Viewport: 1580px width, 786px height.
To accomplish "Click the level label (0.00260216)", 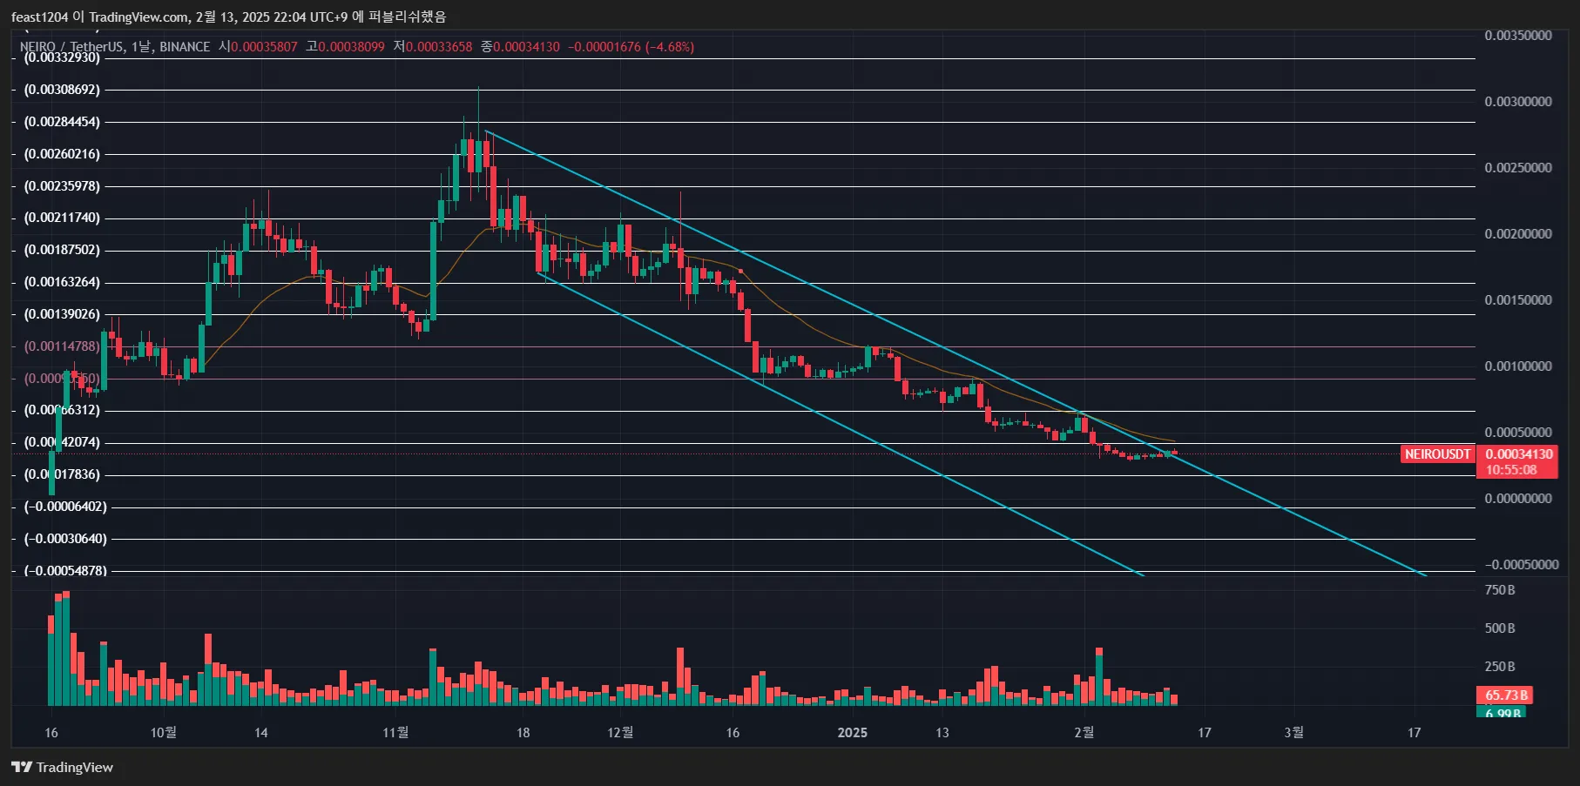I will pos(62,154).
